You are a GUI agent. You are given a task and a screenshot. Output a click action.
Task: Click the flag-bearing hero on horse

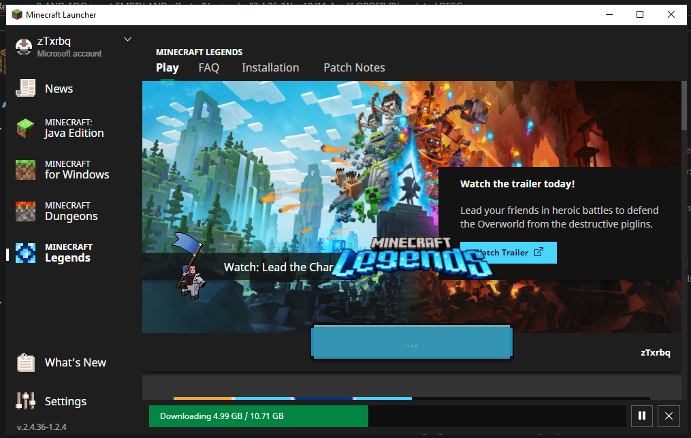coord(189,266)
